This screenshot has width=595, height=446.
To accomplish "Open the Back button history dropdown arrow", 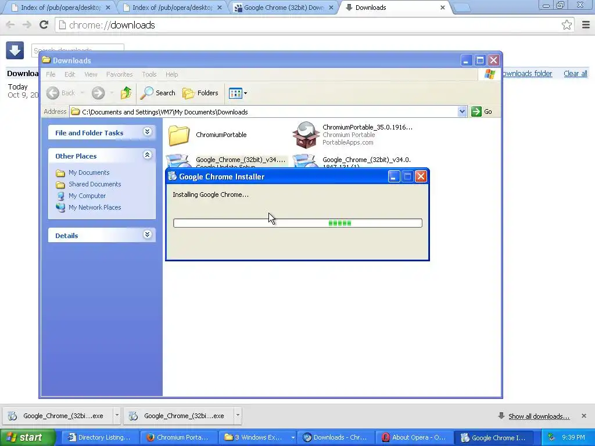I will pyautogui.click(x=83, y=93).
